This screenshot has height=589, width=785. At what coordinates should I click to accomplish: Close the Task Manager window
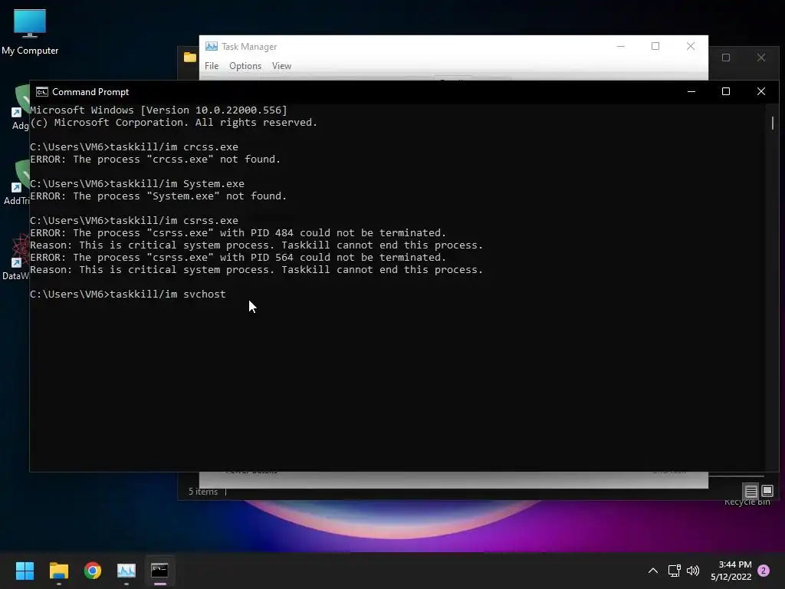point(691,46)
